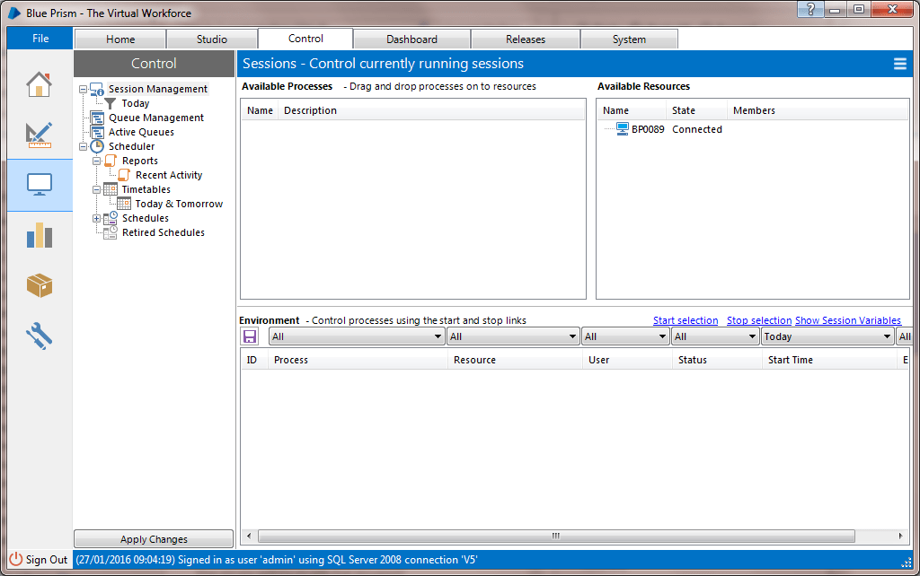Switch to the Studio tab
This screenshot has width=920, height=576.
tap(212, 39)
